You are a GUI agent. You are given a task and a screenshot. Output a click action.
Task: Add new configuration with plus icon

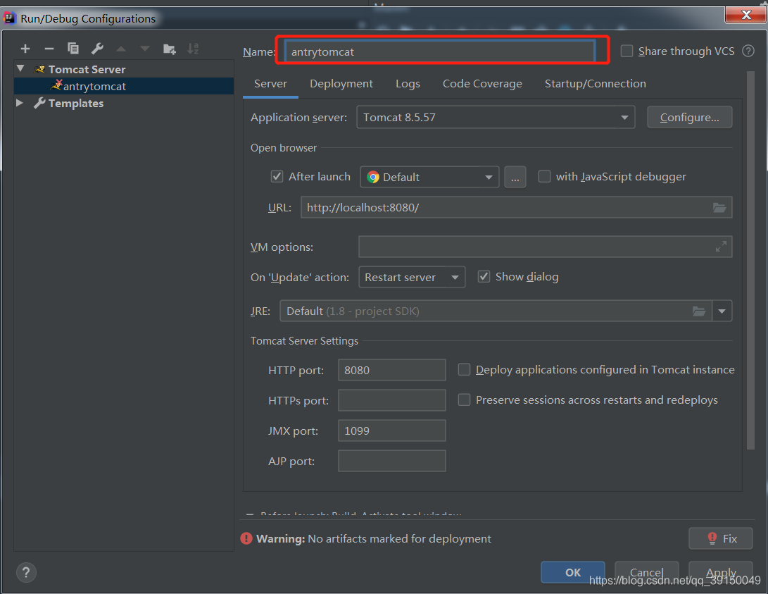click(x=25, y=49)
